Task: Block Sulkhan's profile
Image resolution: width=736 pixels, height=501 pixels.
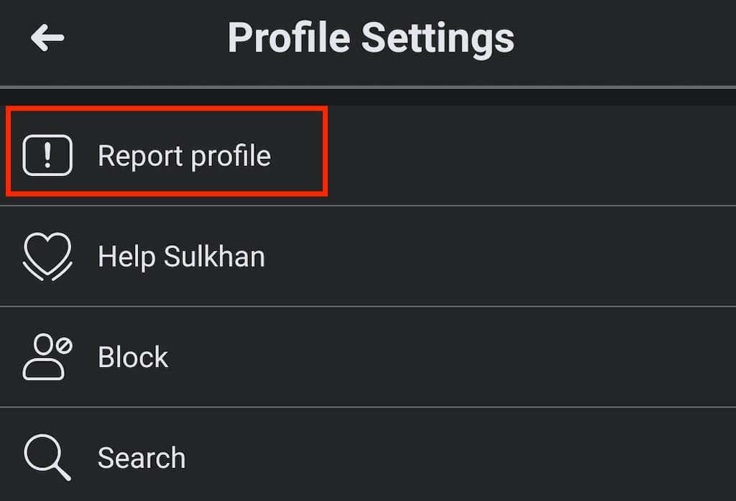Action: [x=133, y=357]
